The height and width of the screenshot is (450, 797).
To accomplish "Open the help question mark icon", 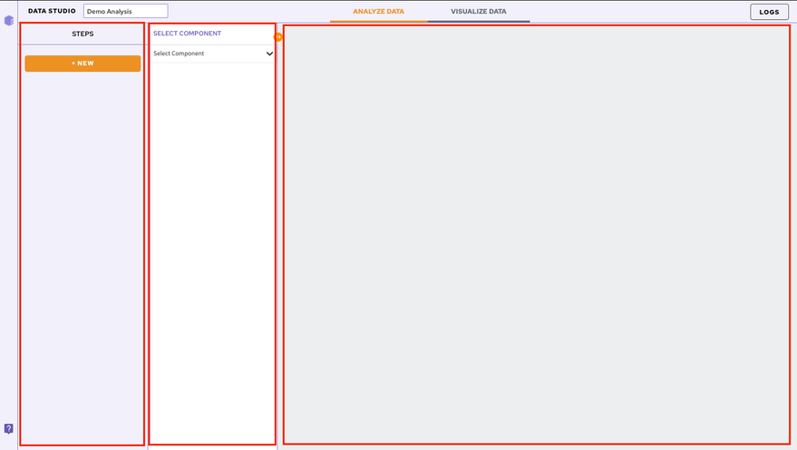I will [x=9, y=428].
